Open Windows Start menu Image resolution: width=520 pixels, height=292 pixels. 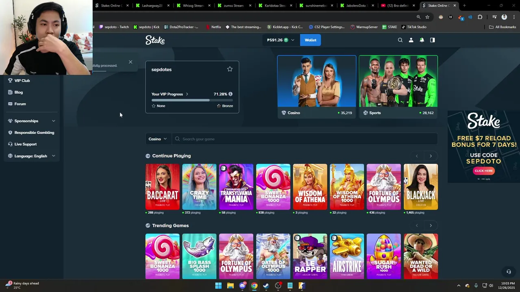[218, 286]
